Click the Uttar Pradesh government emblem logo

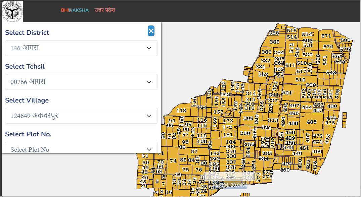[x=12, y=11]
